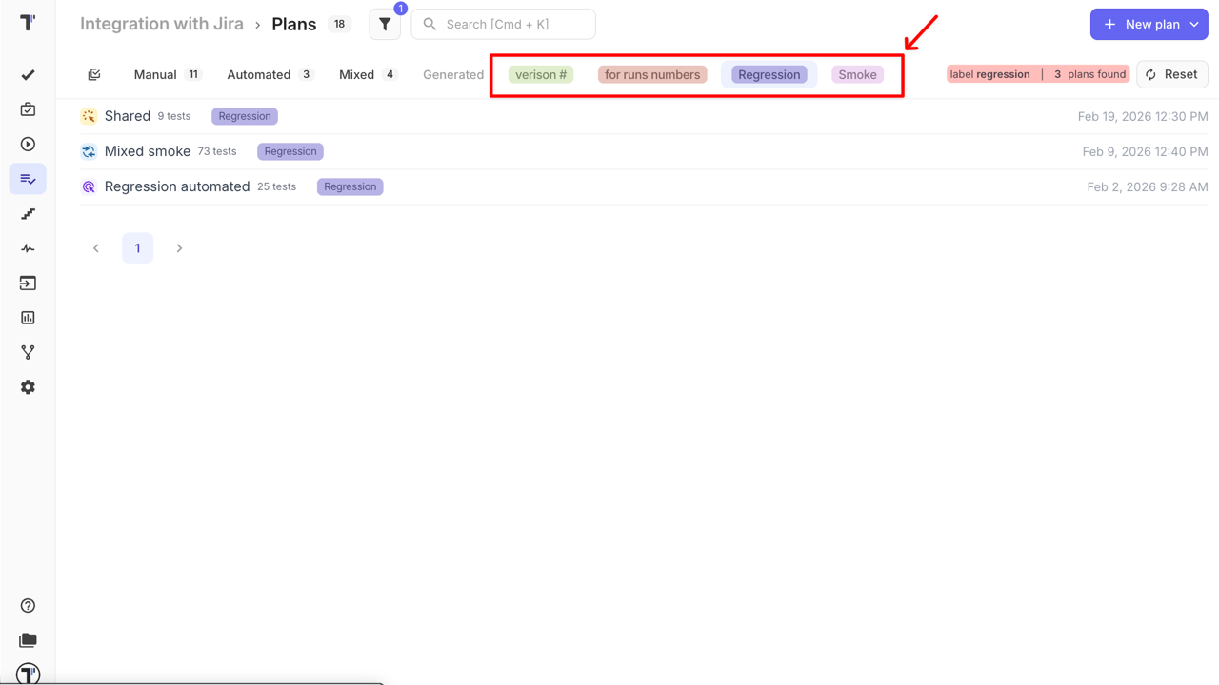Open the Help question mark icon
The image size is (1219, 685).
(x=28, y=606)
